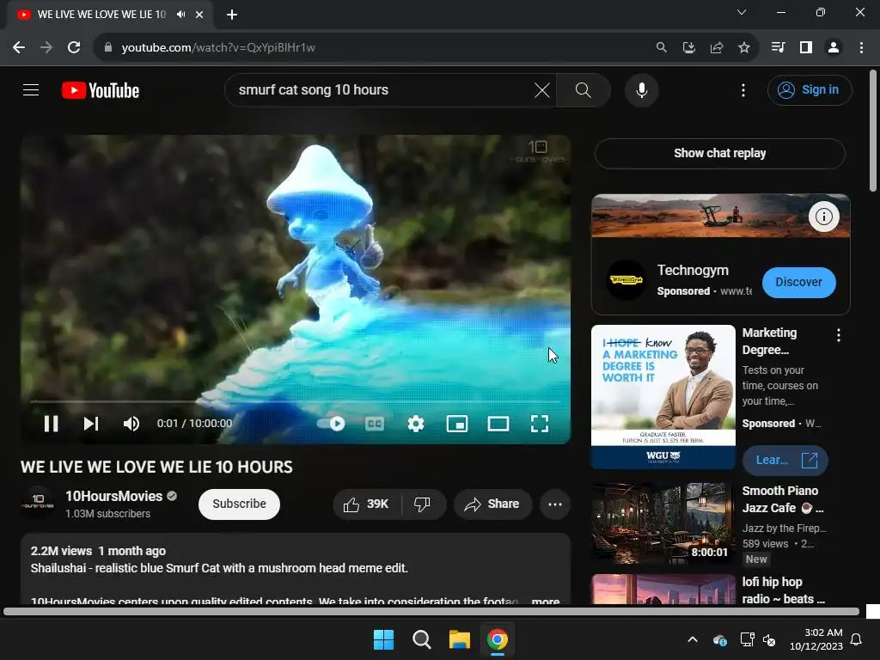Click the Learn more ad button
880x660 pixels.
[x=785, y=461]
